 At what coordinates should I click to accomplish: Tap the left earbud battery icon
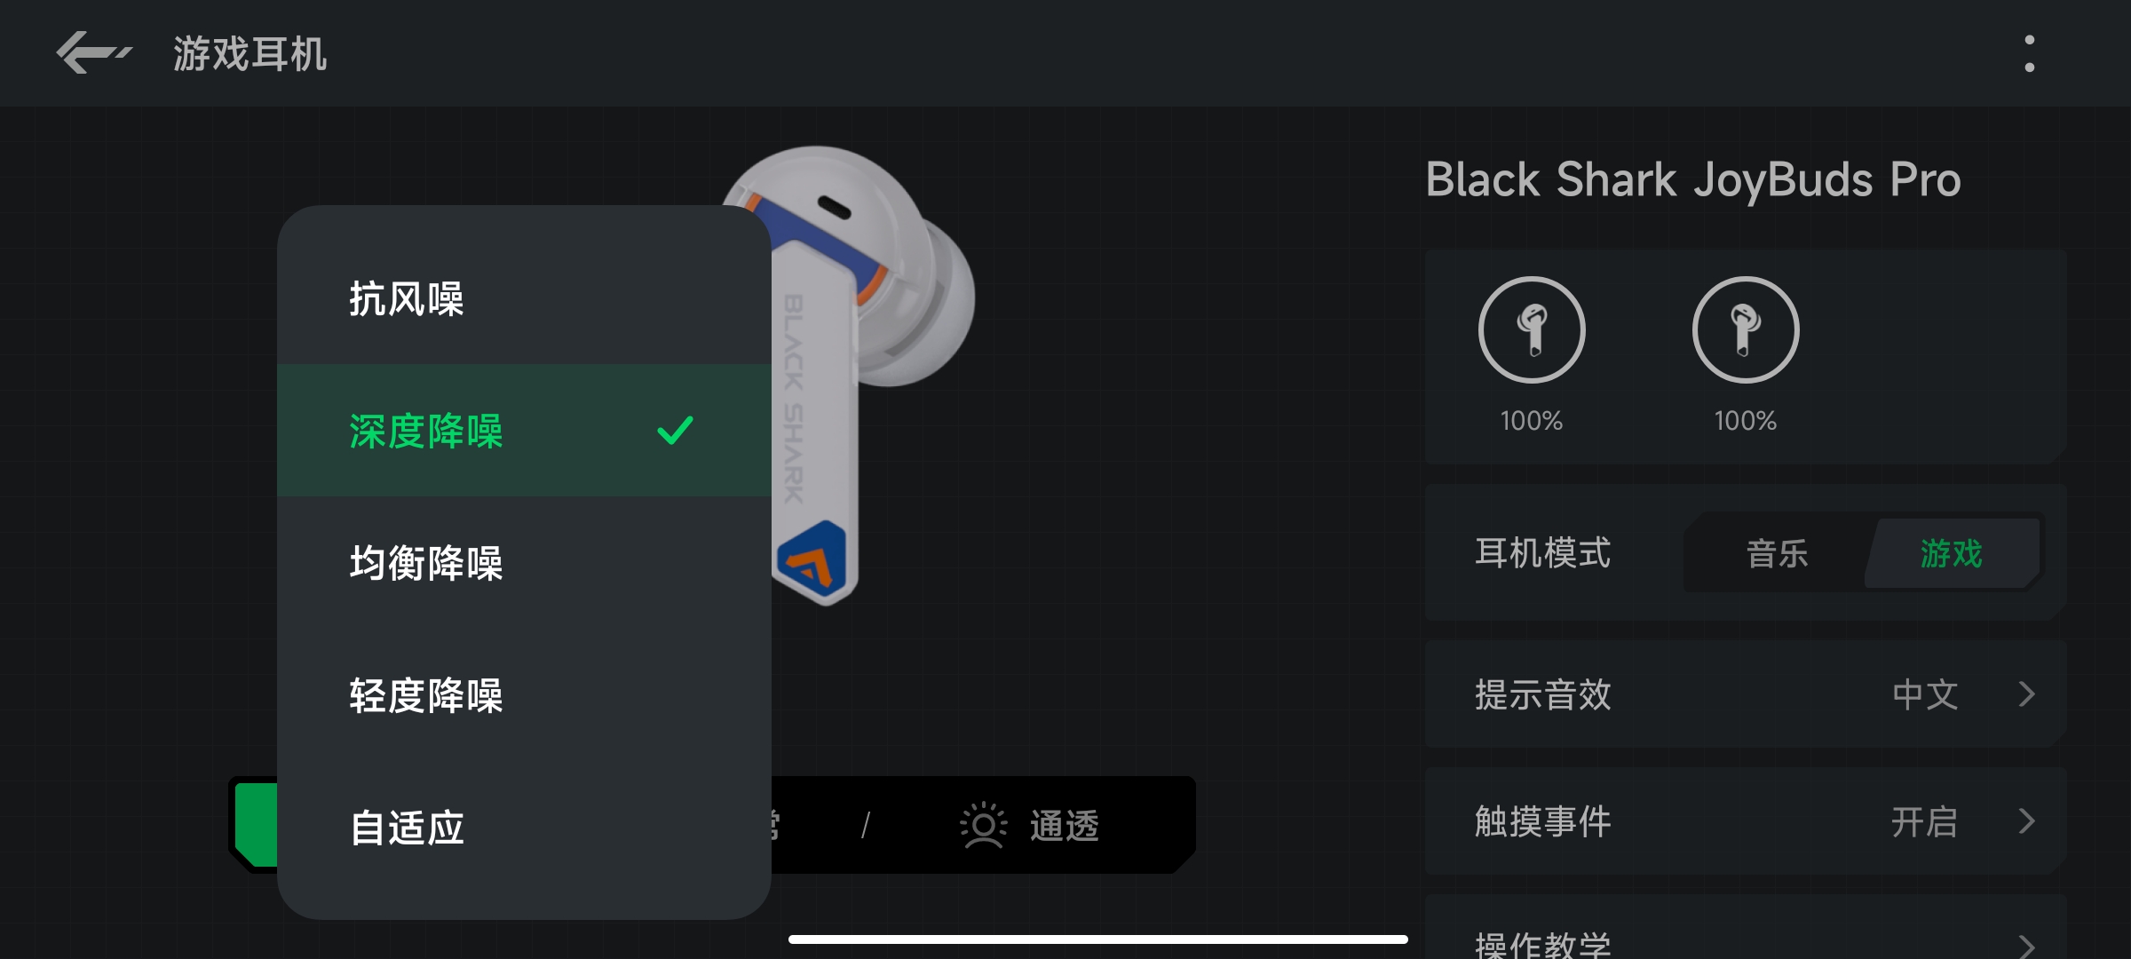1531,329
